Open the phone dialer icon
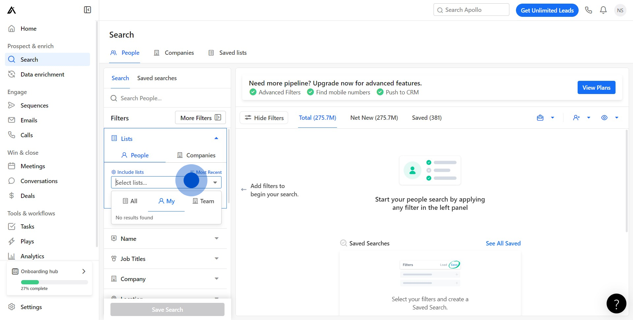Screen dimensions: 633x320 (588, 10)
